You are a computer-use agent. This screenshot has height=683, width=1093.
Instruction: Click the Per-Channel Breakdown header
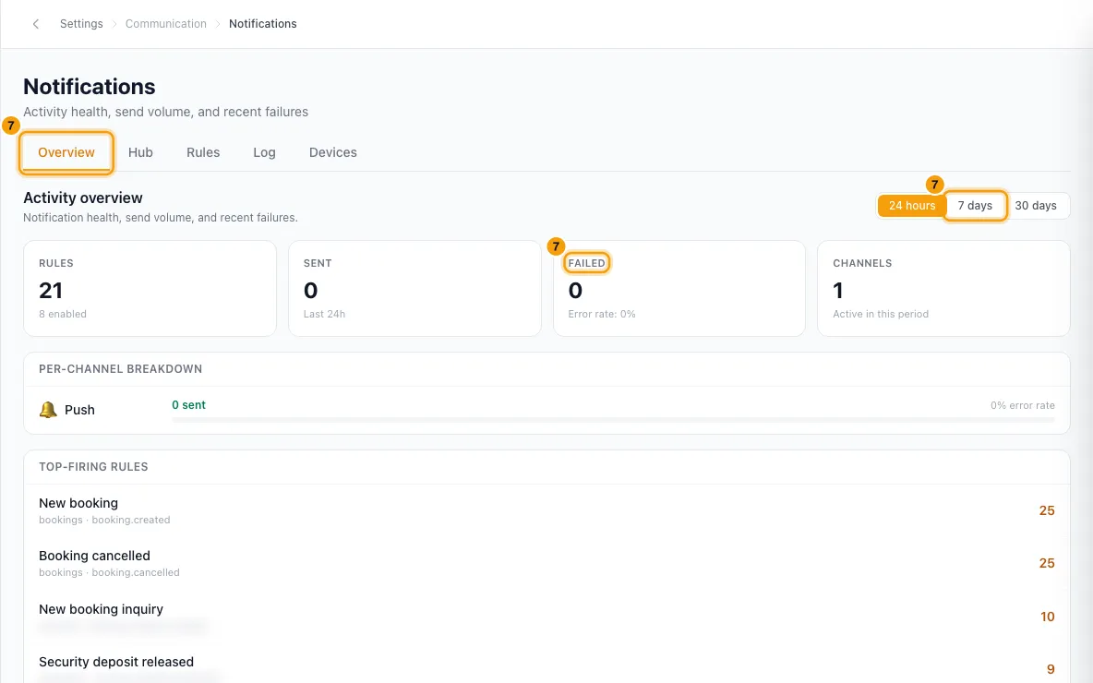point(121,369)
